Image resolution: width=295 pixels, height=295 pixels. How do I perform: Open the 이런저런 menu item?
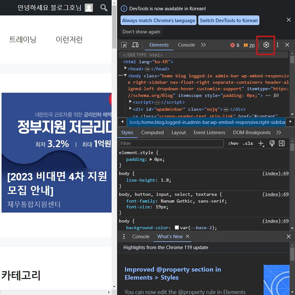click(x=69, y=40)
